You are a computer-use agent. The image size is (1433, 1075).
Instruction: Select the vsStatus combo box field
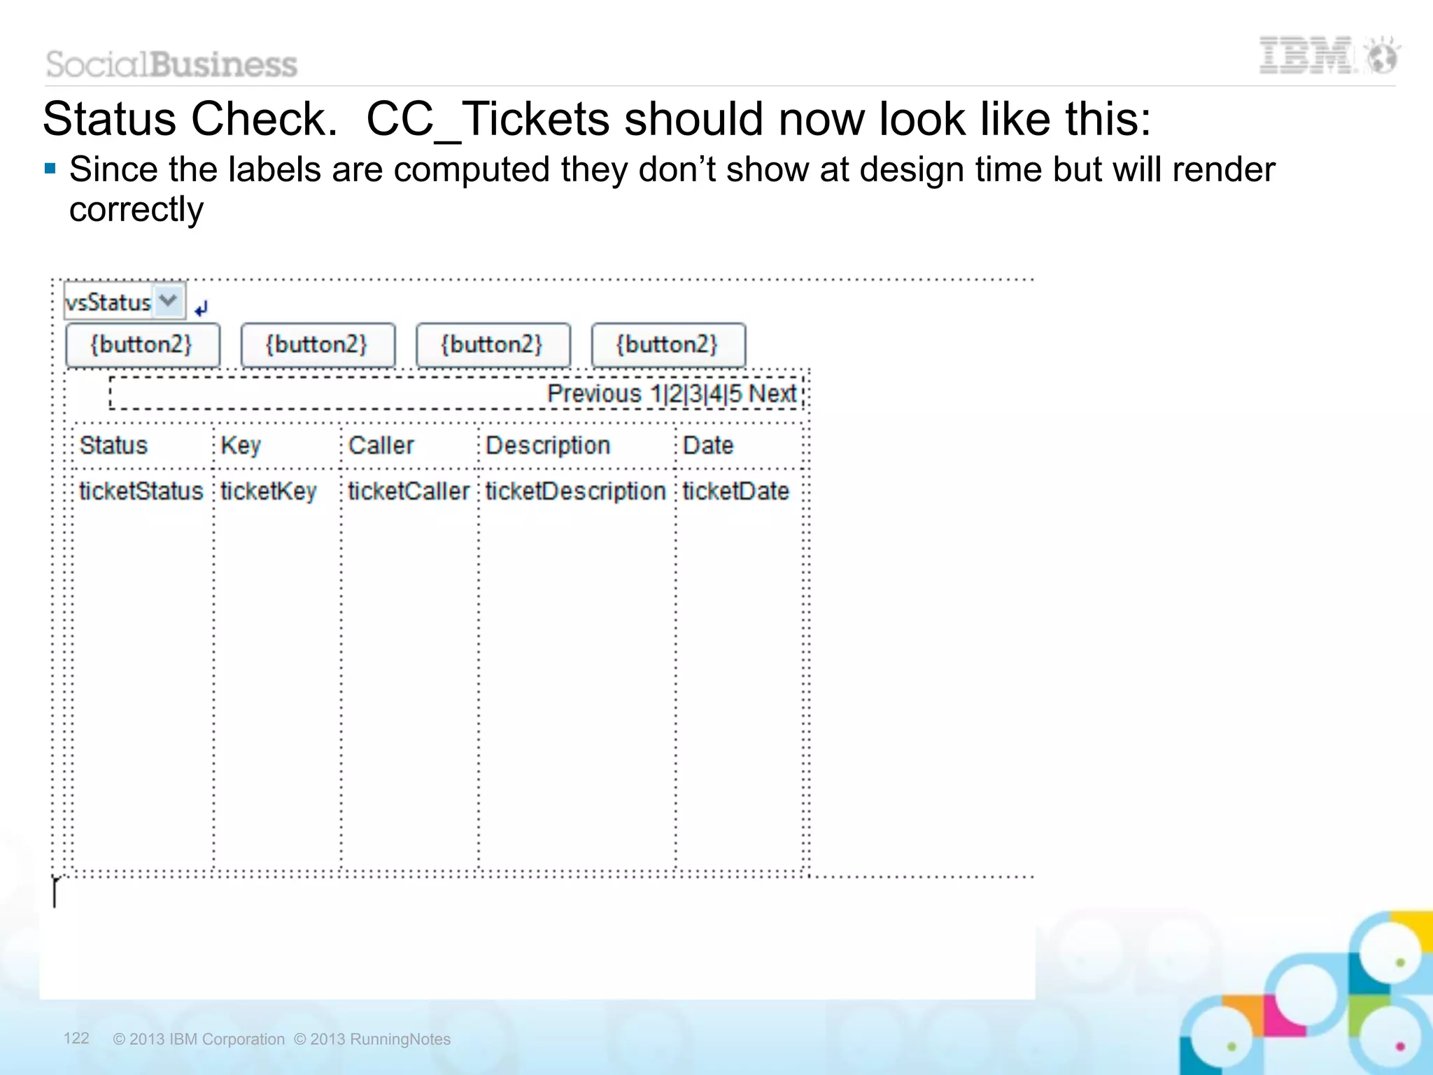tap(125, 301)
